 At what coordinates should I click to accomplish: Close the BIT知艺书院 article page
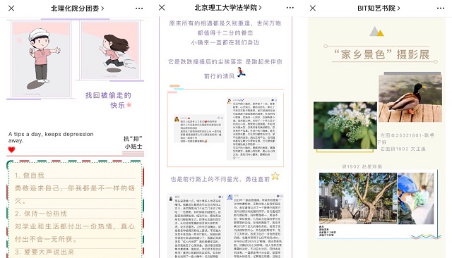[x=313, y=8]
